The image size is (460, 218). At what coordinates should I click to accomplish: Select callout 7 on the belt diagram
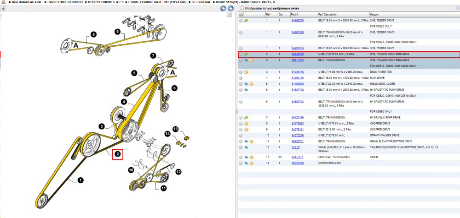click(153, 55)
